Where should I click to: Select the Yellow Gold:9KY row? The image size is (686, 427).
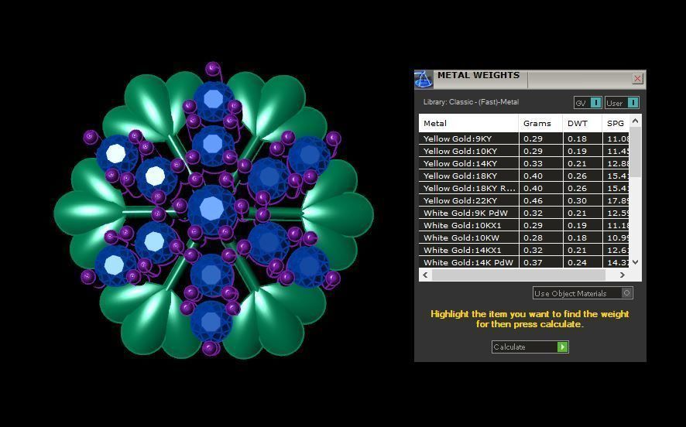pyautogui.click(x=524, y=138)
